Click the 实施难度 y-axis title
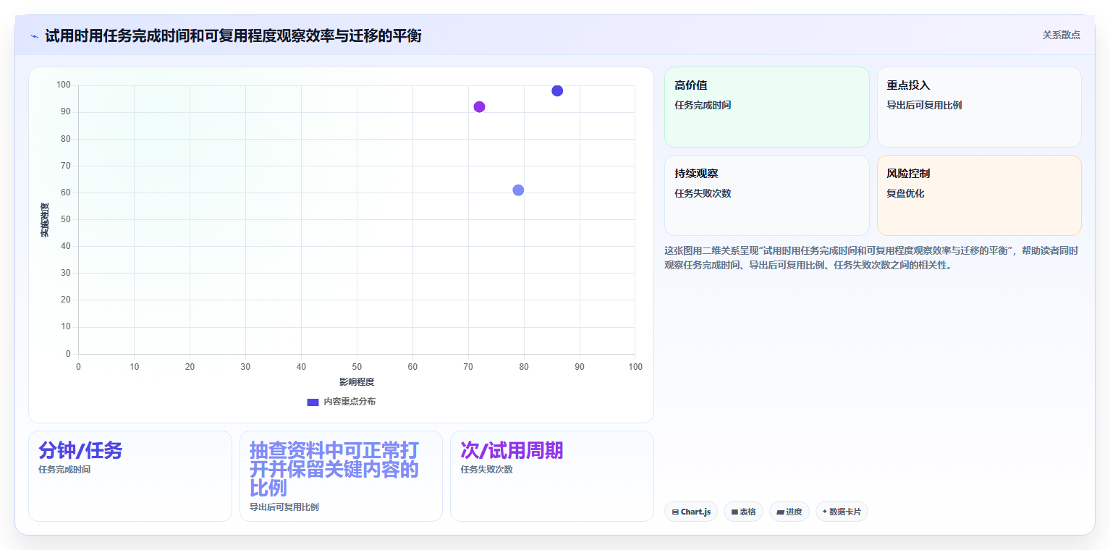 coord(45,220)
